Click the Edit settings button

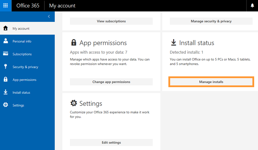click(111, 142)
